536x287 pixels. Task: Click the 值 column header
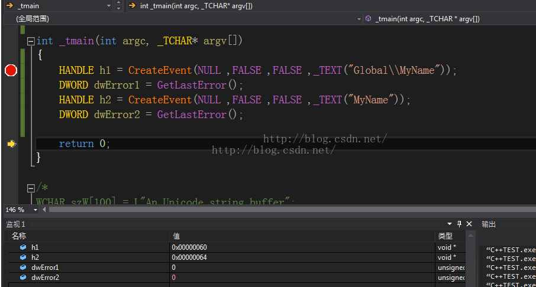click(176, 236)
